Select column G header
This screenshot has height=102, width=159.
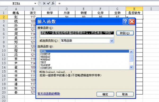point(117,9)
